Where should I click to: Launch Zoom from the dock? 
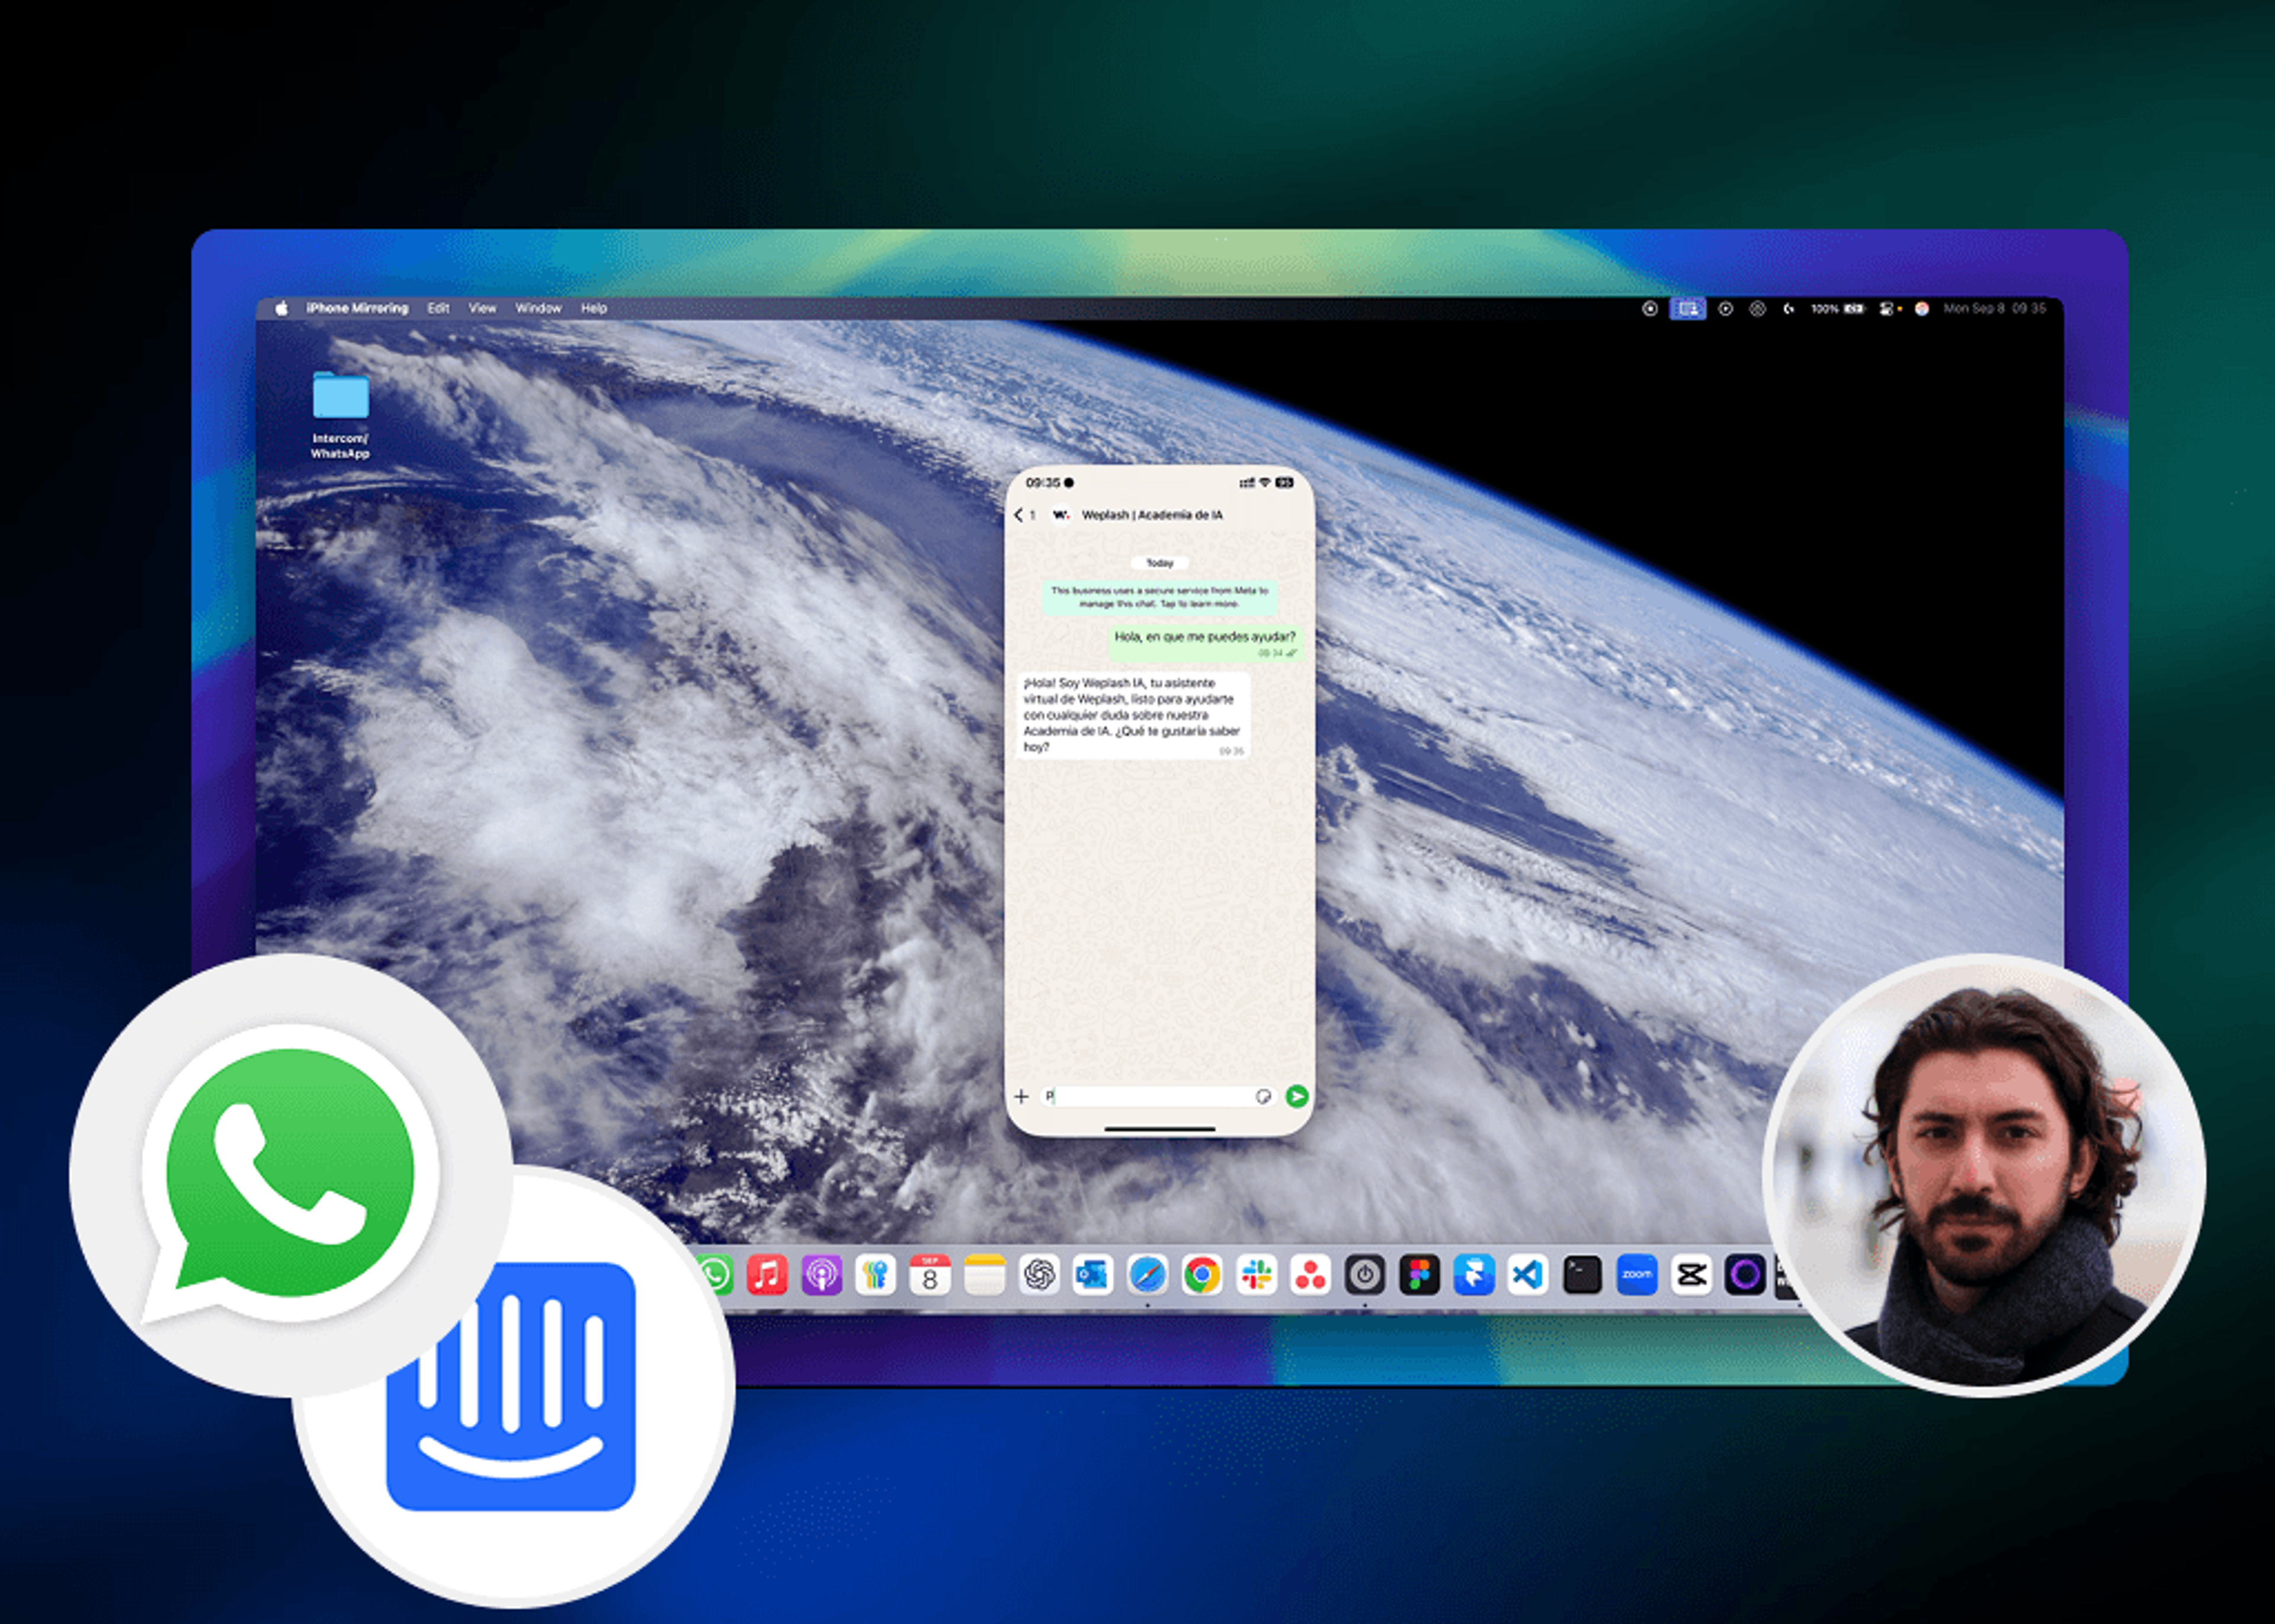click(1637, 1275)
